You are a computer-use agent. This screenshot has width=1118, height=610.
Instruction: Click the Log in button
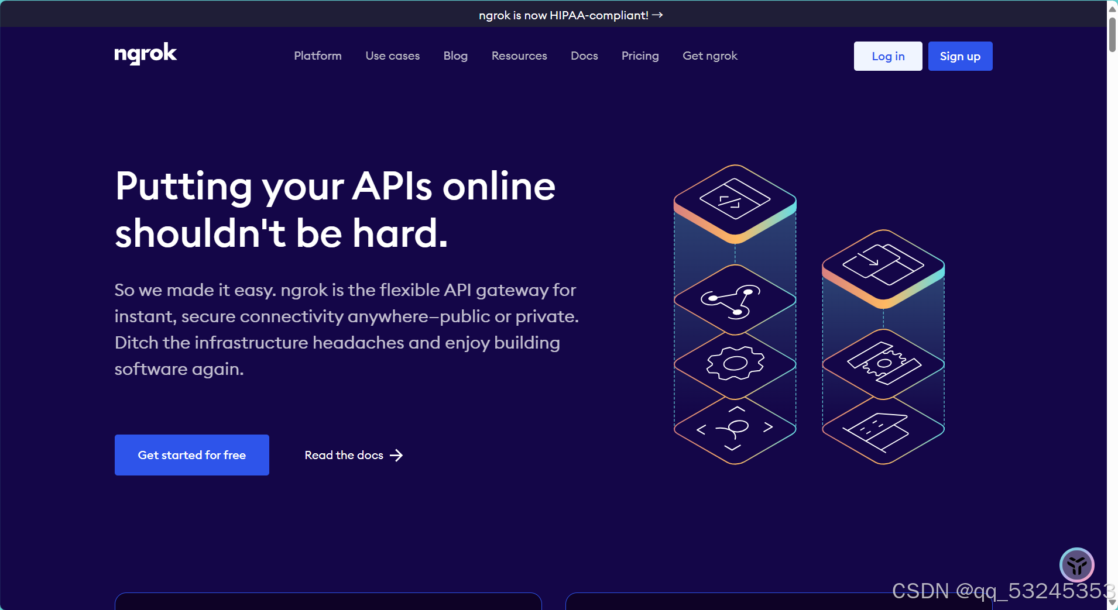point(888,56)
